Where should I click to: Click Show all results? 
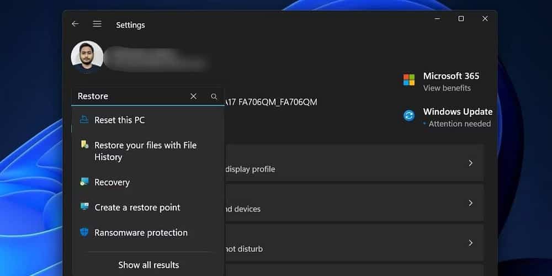[148, 265]
